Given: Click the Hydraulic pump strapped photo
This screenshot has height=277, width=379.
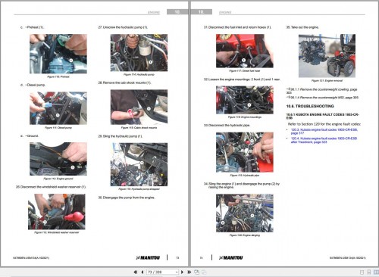Looking at the screenshot, I should click(x=139, y=164).
